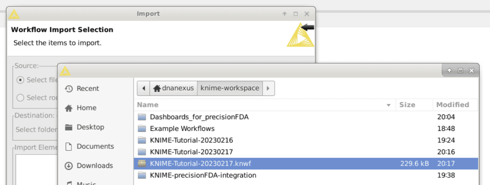
Task: Sort files using the Name column arrow
Action: pyautogui.click(x=389, y=105)
